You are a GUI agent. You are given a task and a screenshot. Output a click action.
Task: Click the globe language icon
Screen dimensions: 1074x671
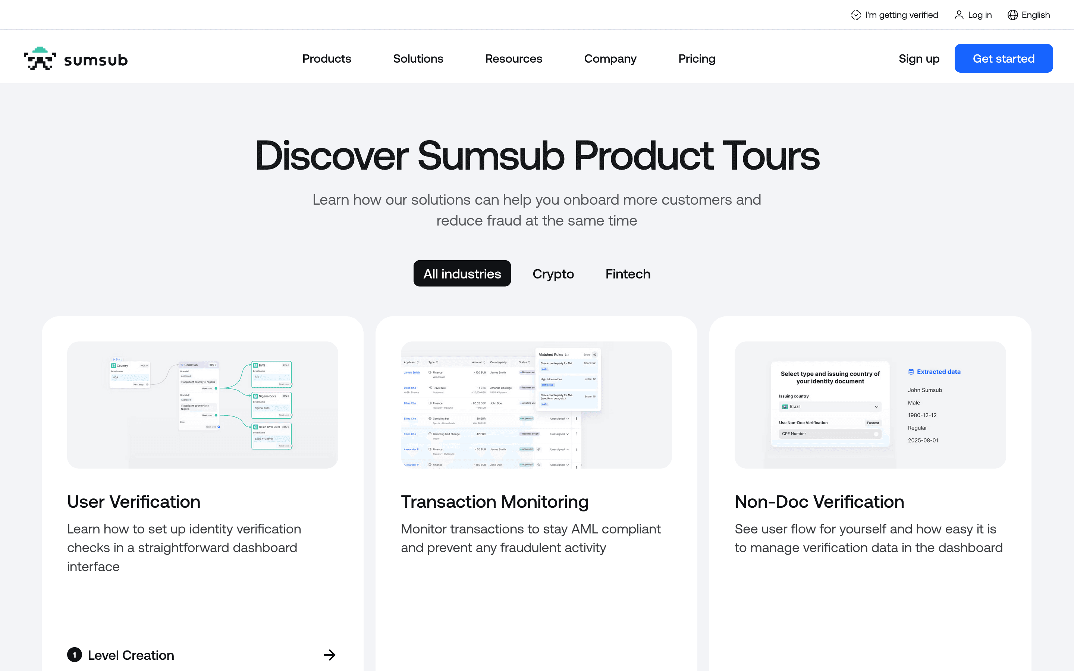click(x=1012, y=15)
